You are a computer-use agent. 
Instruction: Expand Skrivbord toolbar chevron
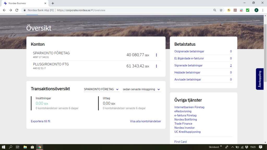[221, 146]
